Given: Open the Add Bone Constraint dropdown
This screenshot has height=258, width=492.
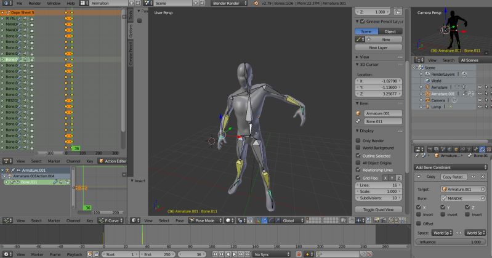Looking at the screenshot, I should [x=451, y=167].
